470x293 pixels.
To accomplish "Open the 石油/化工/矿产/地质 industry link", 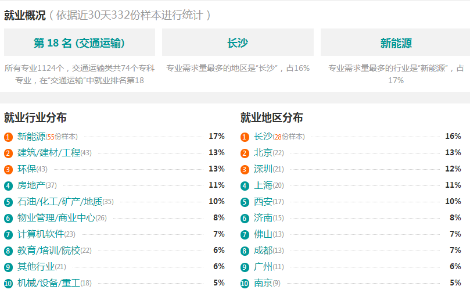I will [60, 201].
